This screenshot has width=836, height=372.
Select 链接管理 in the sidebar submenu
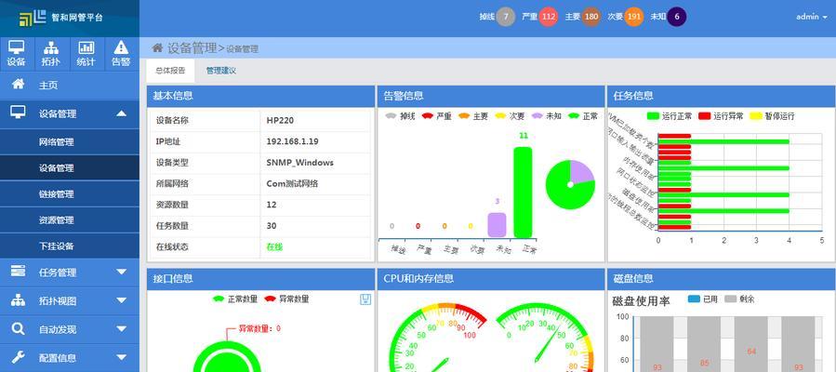coord(70,194)
